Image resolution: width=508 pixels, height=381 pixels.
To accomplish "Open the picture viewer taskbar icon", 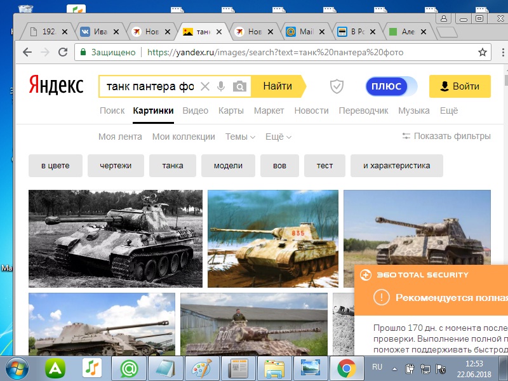I will pos(311,368).
